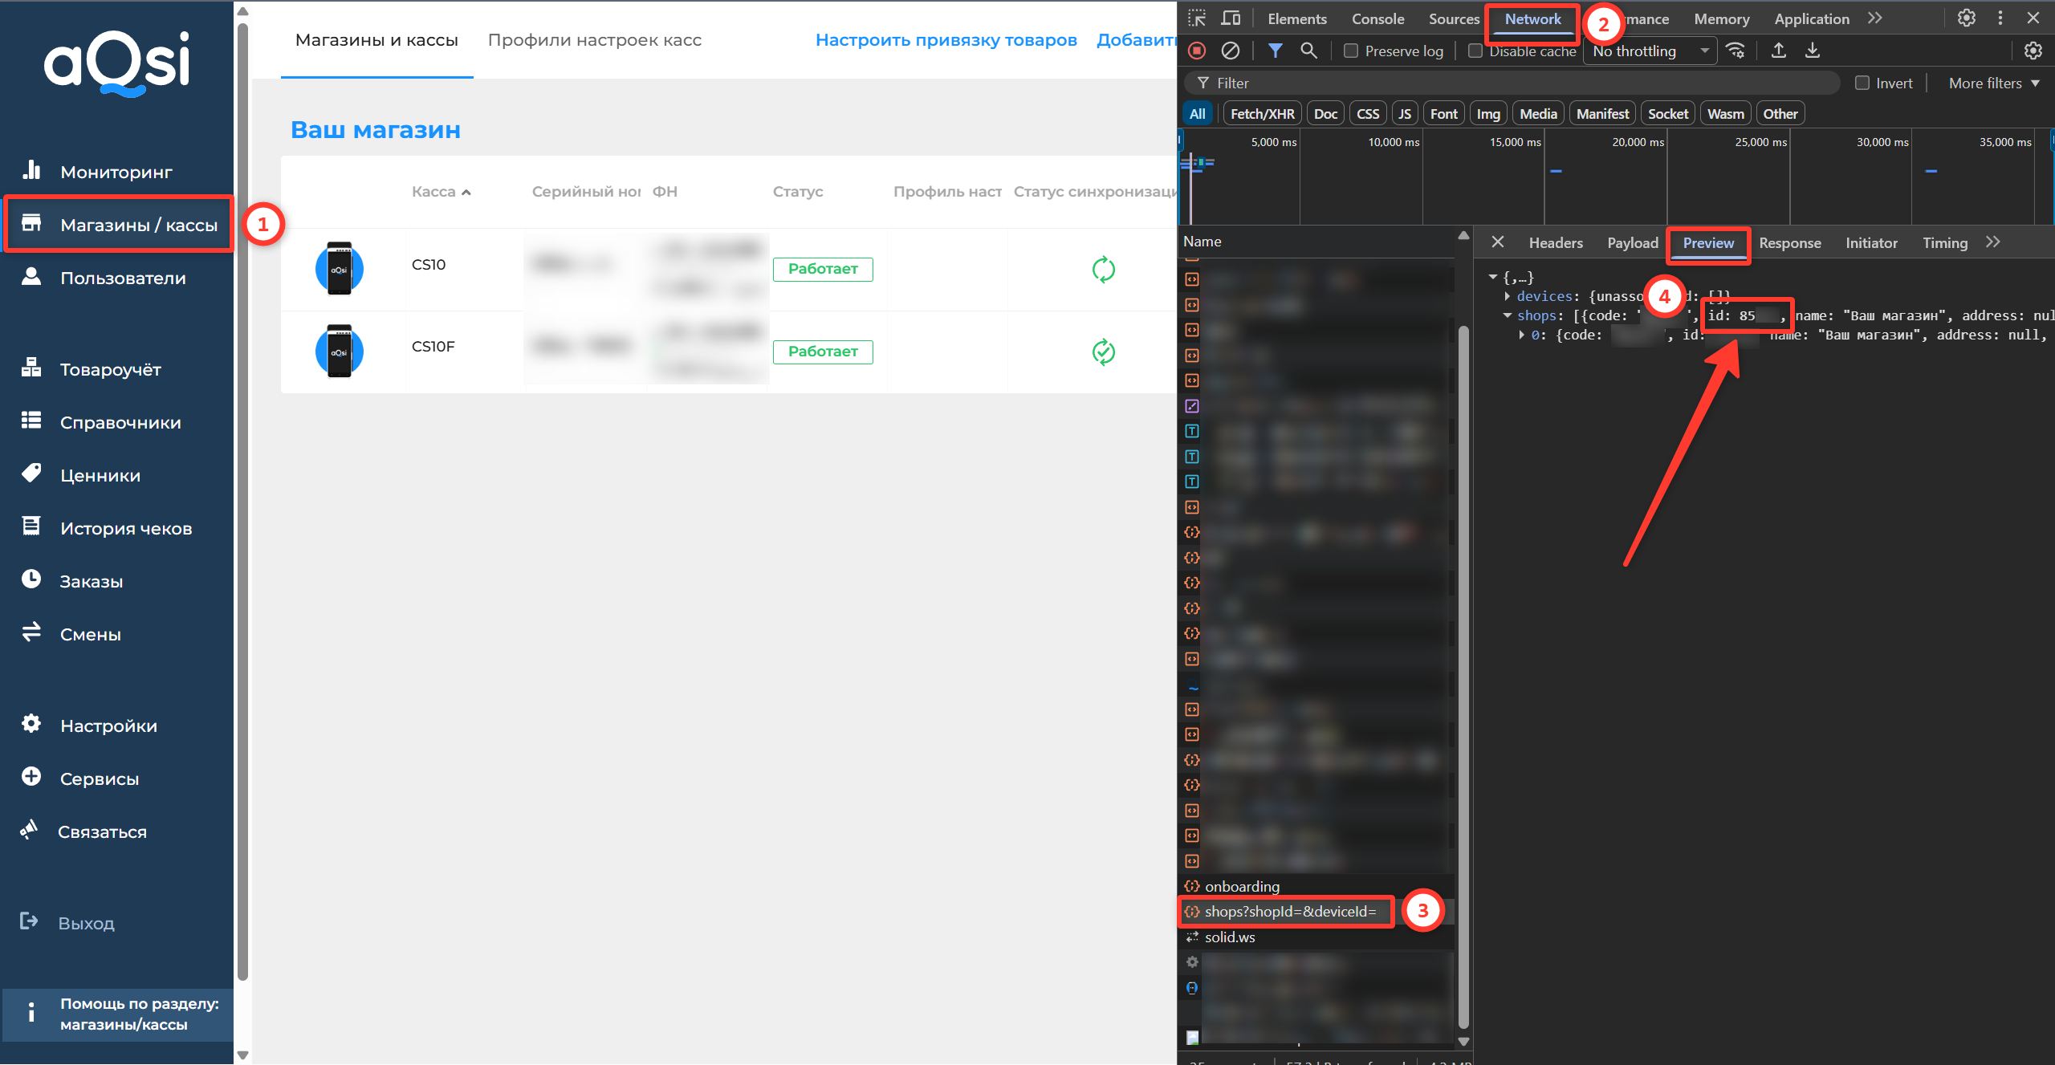Enable the Preserve log checkbox

click(1351, 51)
